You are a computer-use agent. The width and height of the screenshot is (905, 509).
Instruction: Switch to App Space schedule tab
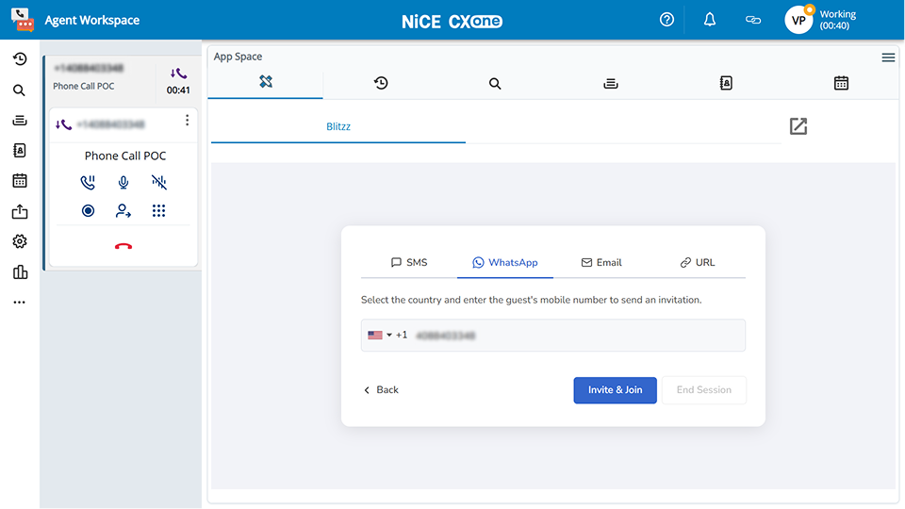tap(841, 83)
